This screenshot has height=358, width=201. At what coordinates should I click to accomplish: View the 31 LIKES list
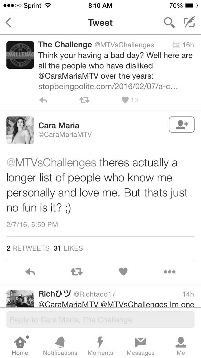pyautogui.click(x=68, y=248)
